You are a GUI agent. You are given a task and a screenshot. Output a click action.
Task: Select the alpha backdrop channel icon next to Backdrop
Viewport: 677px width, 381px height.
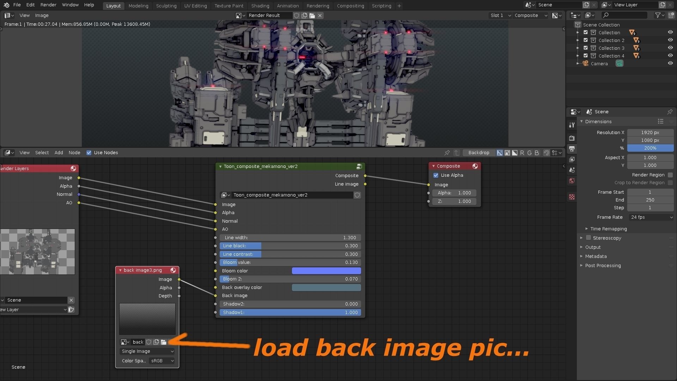[514, 153]
